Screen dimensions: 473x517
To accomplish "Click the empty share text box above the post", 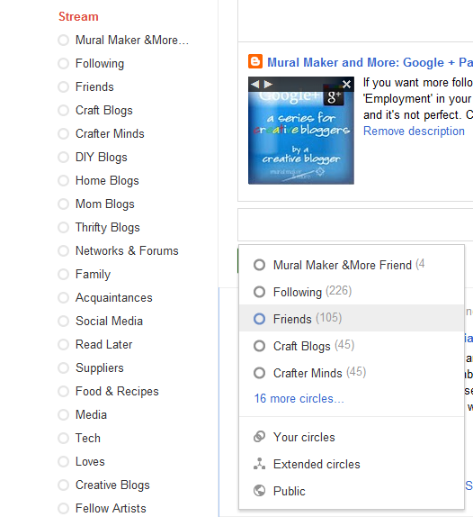I will tap(355, 21).
